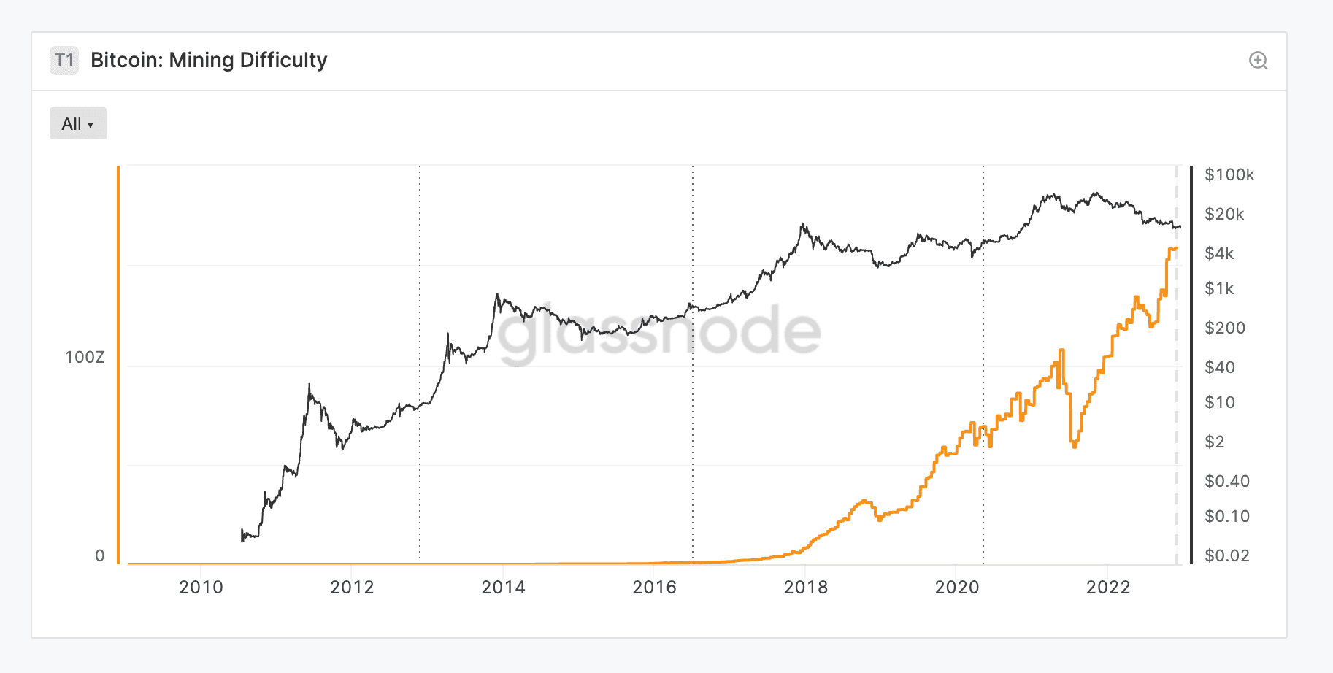Viewport: 1333px width, 673px height.
Task: Click the $40 price axis label
Action: point(1219,367)
